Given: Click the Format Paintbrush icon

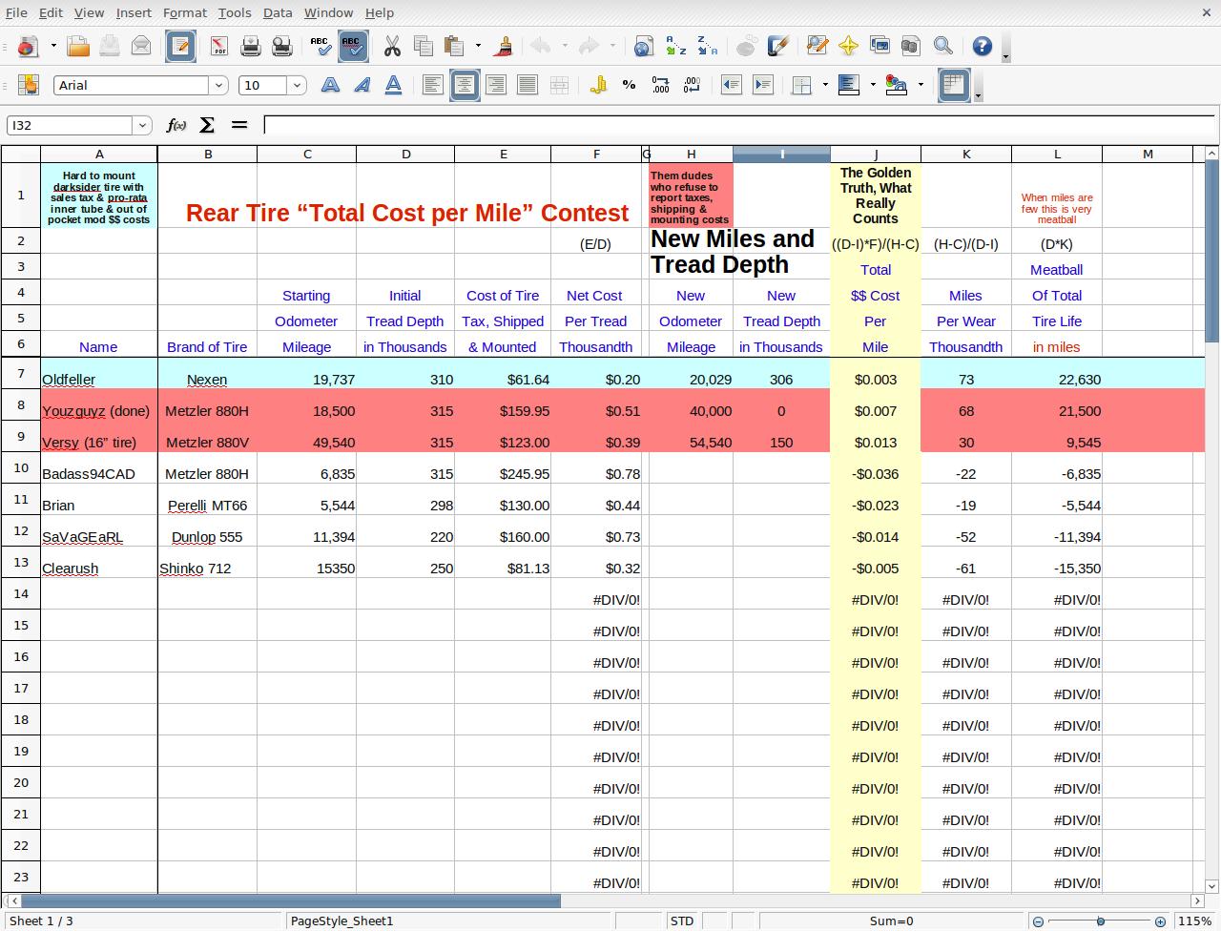Looking at the screenshot, I should [505, 46].
